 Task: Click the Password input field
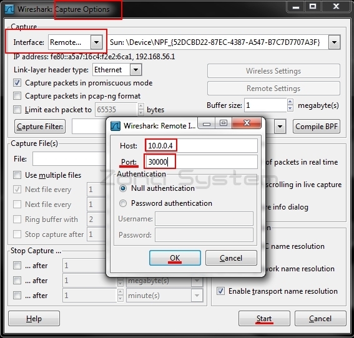point(204,234)
